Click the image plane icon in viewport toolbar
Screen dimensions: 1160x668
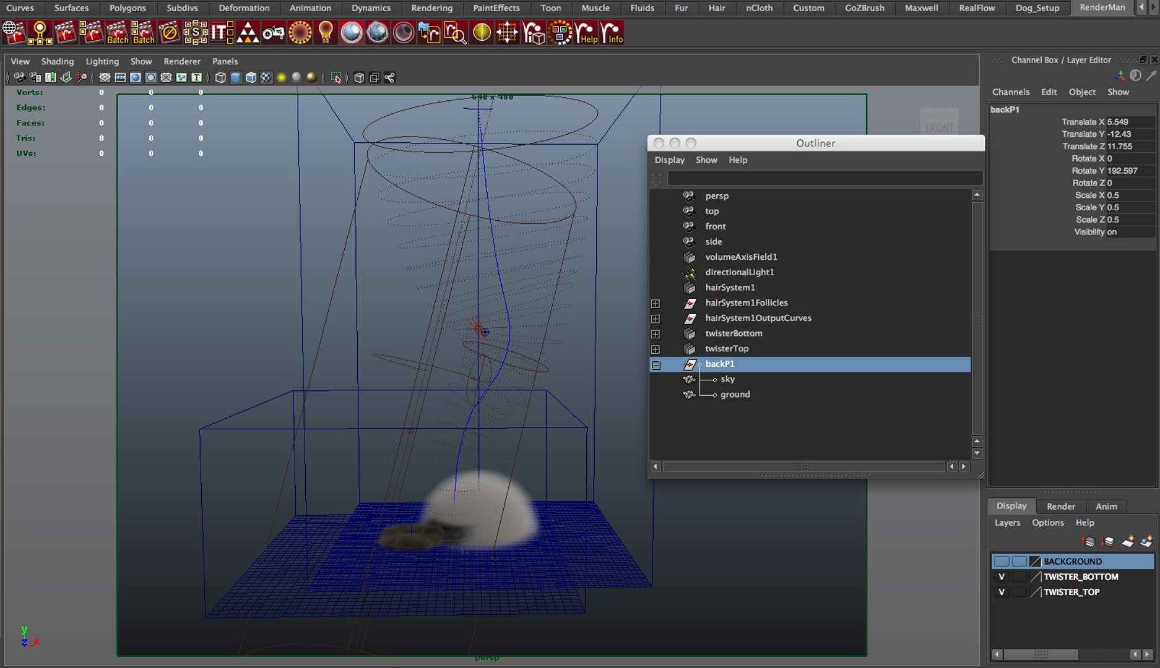coord(66,77)
